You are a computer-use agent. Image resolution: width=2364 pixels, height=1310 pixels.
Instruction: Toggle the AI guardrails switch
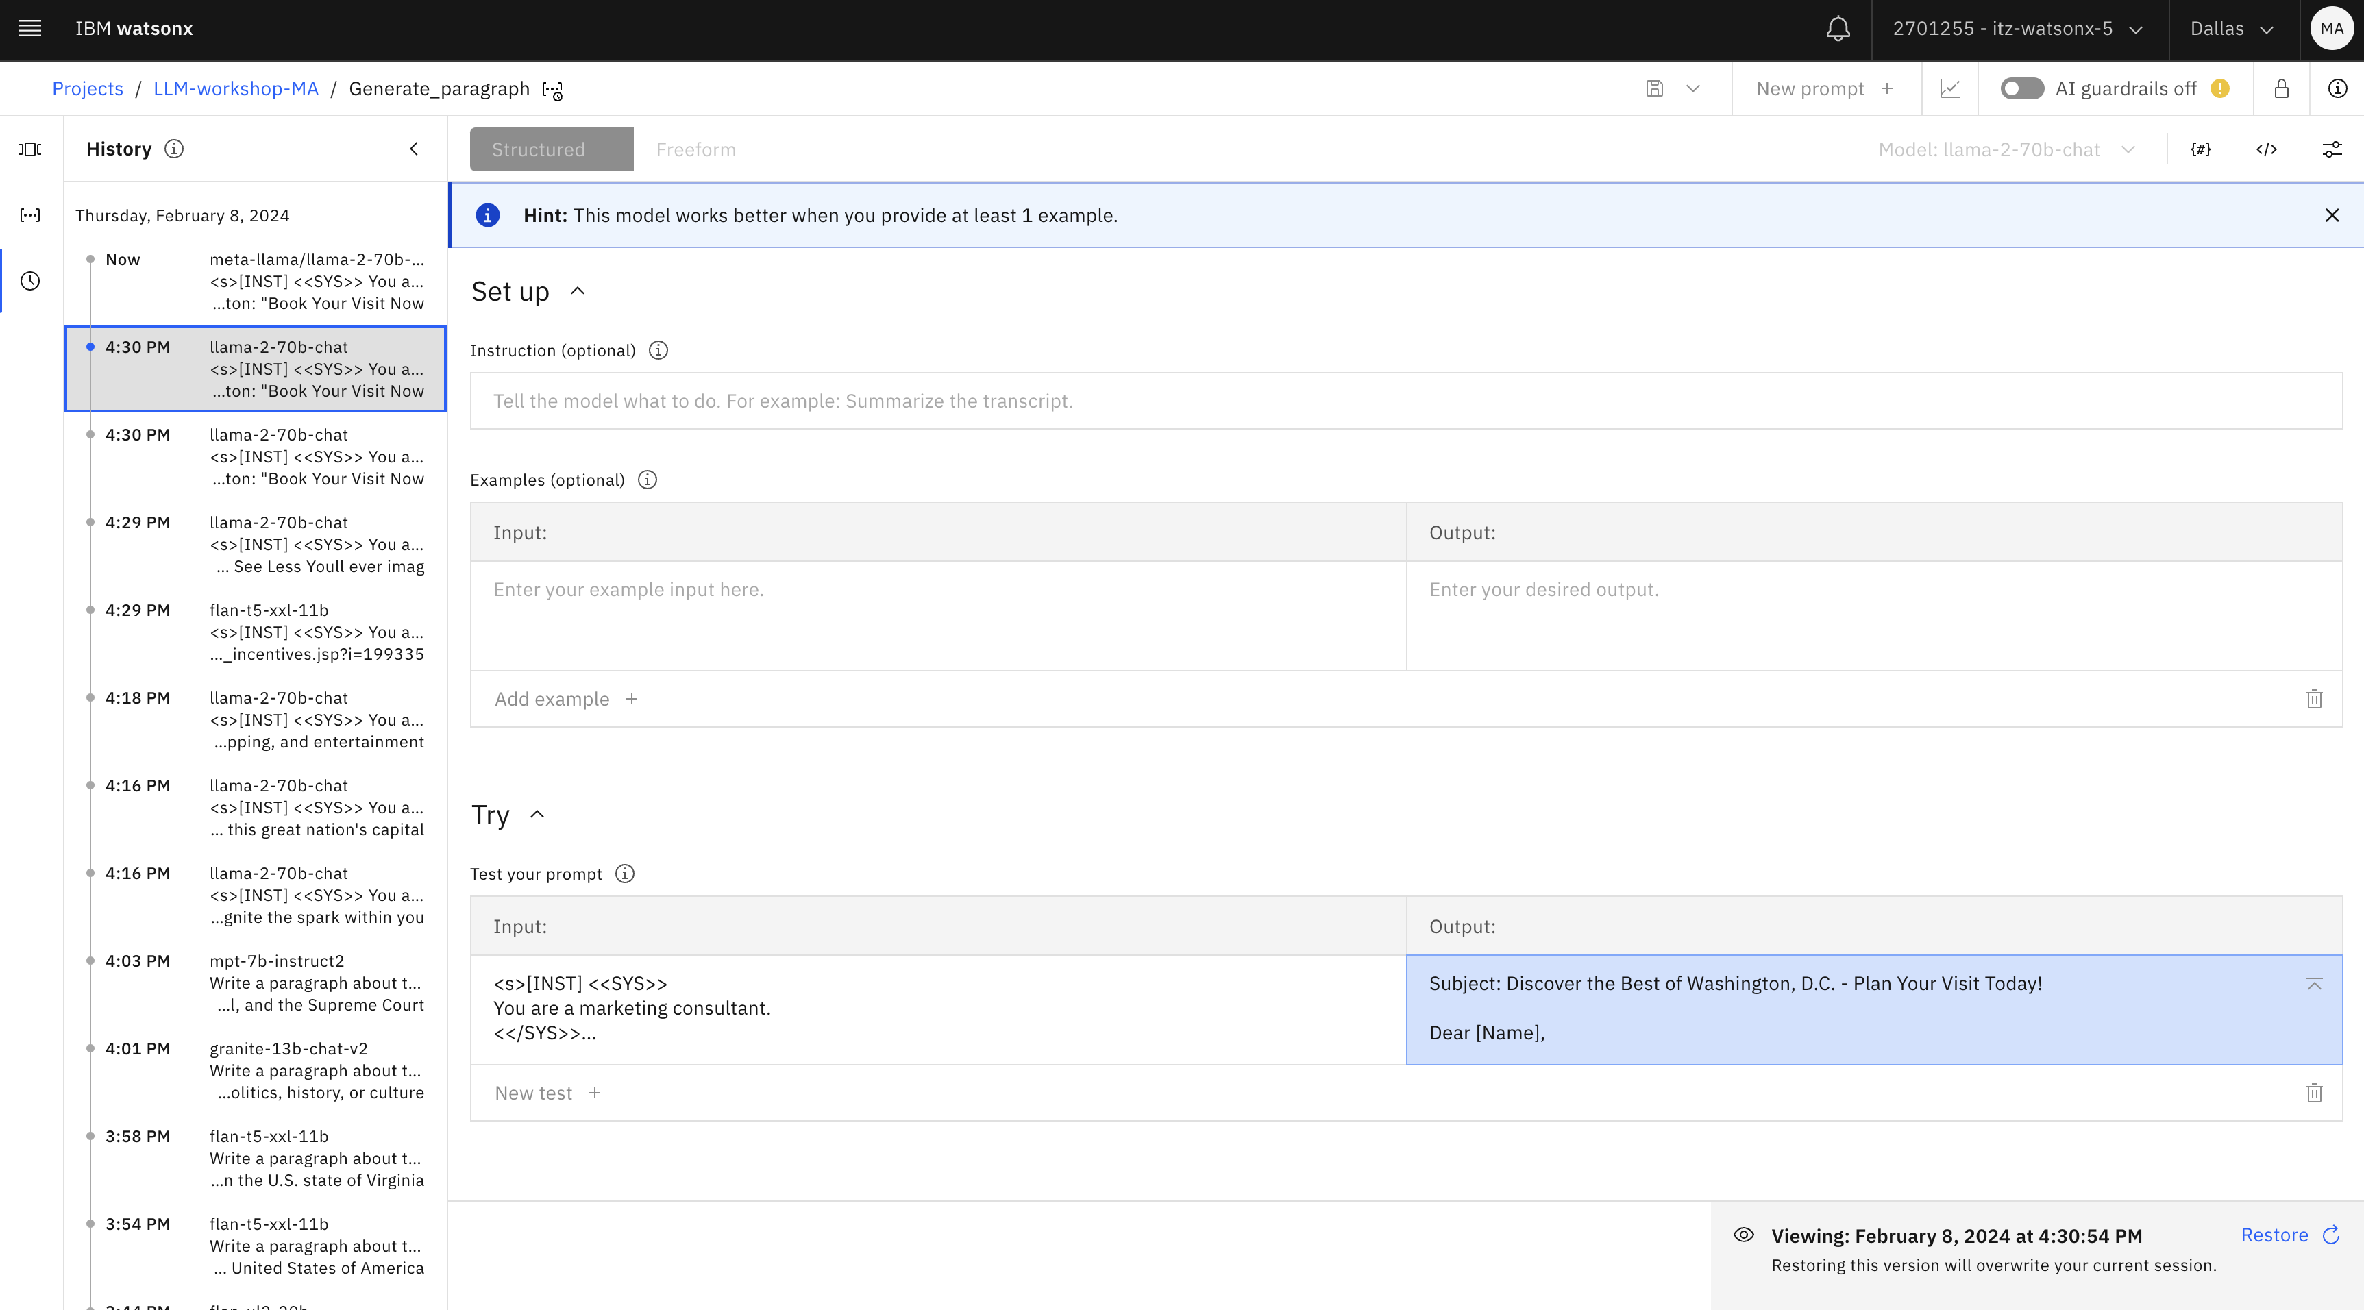click(x=2021, y=89)
